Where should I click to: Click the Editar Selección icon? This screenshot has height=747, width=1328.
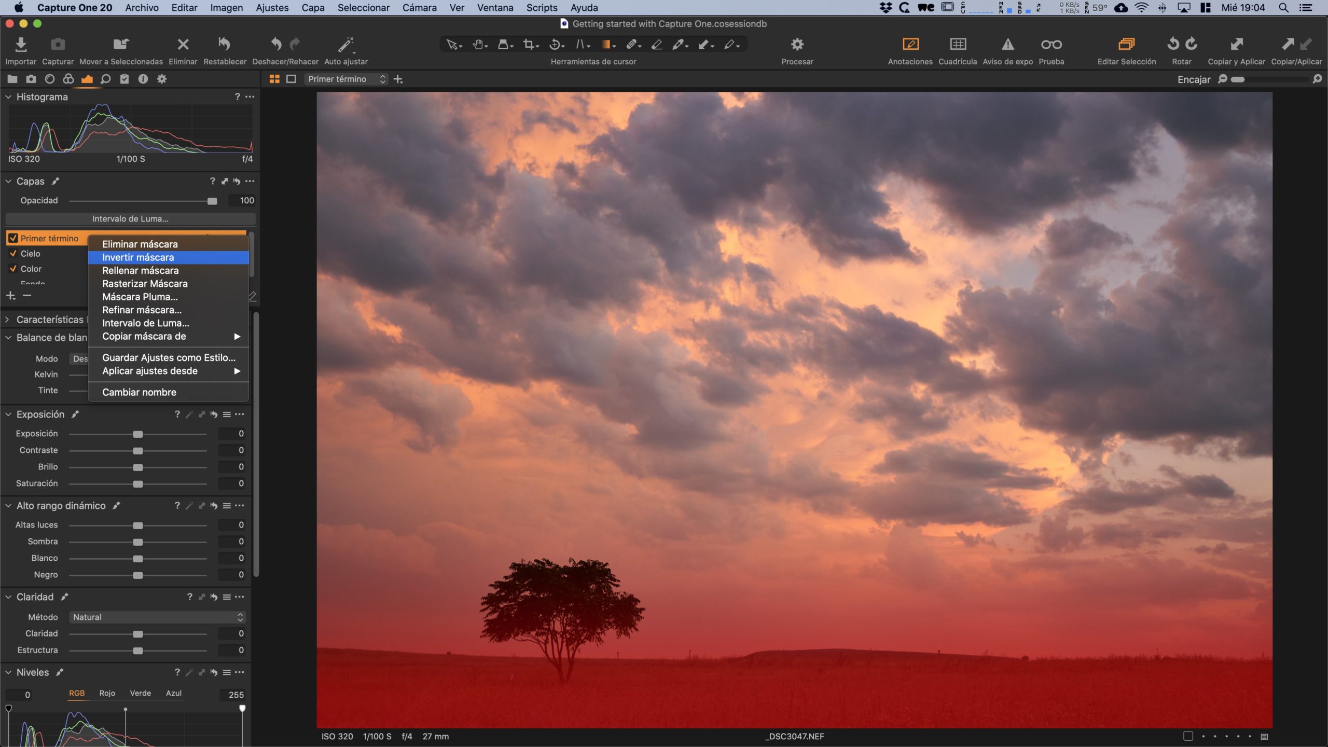(1127, 45)
